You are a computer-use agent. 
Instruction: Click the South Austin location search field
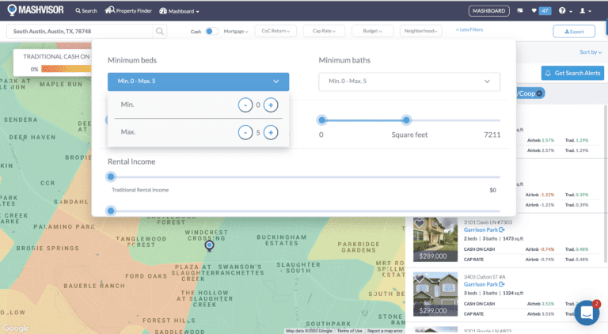coord(79,32)
